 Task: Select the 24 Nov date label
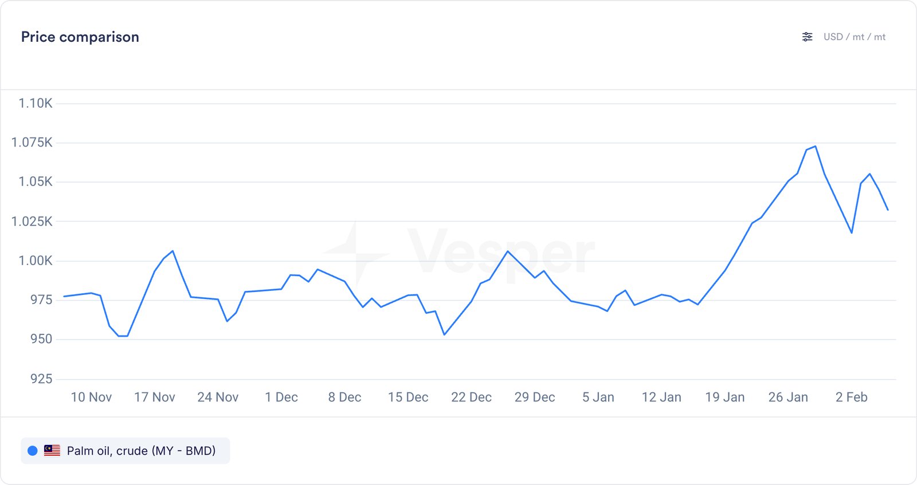point(218,397)
